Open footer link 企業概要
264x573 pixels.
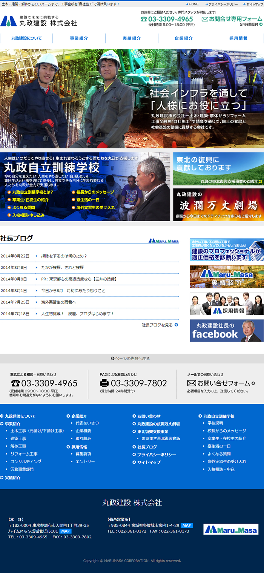pyautogui.click(x=83, y=431)
